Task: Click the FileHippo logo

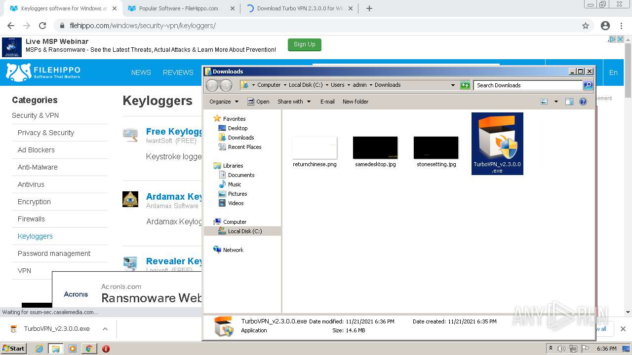Action: pyautogui.click(x=43, y=72)
